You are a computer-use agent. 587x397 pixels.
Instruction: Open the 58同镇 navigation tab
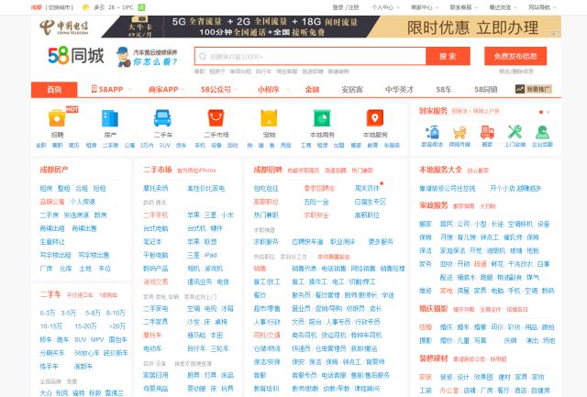pos(486,90)
